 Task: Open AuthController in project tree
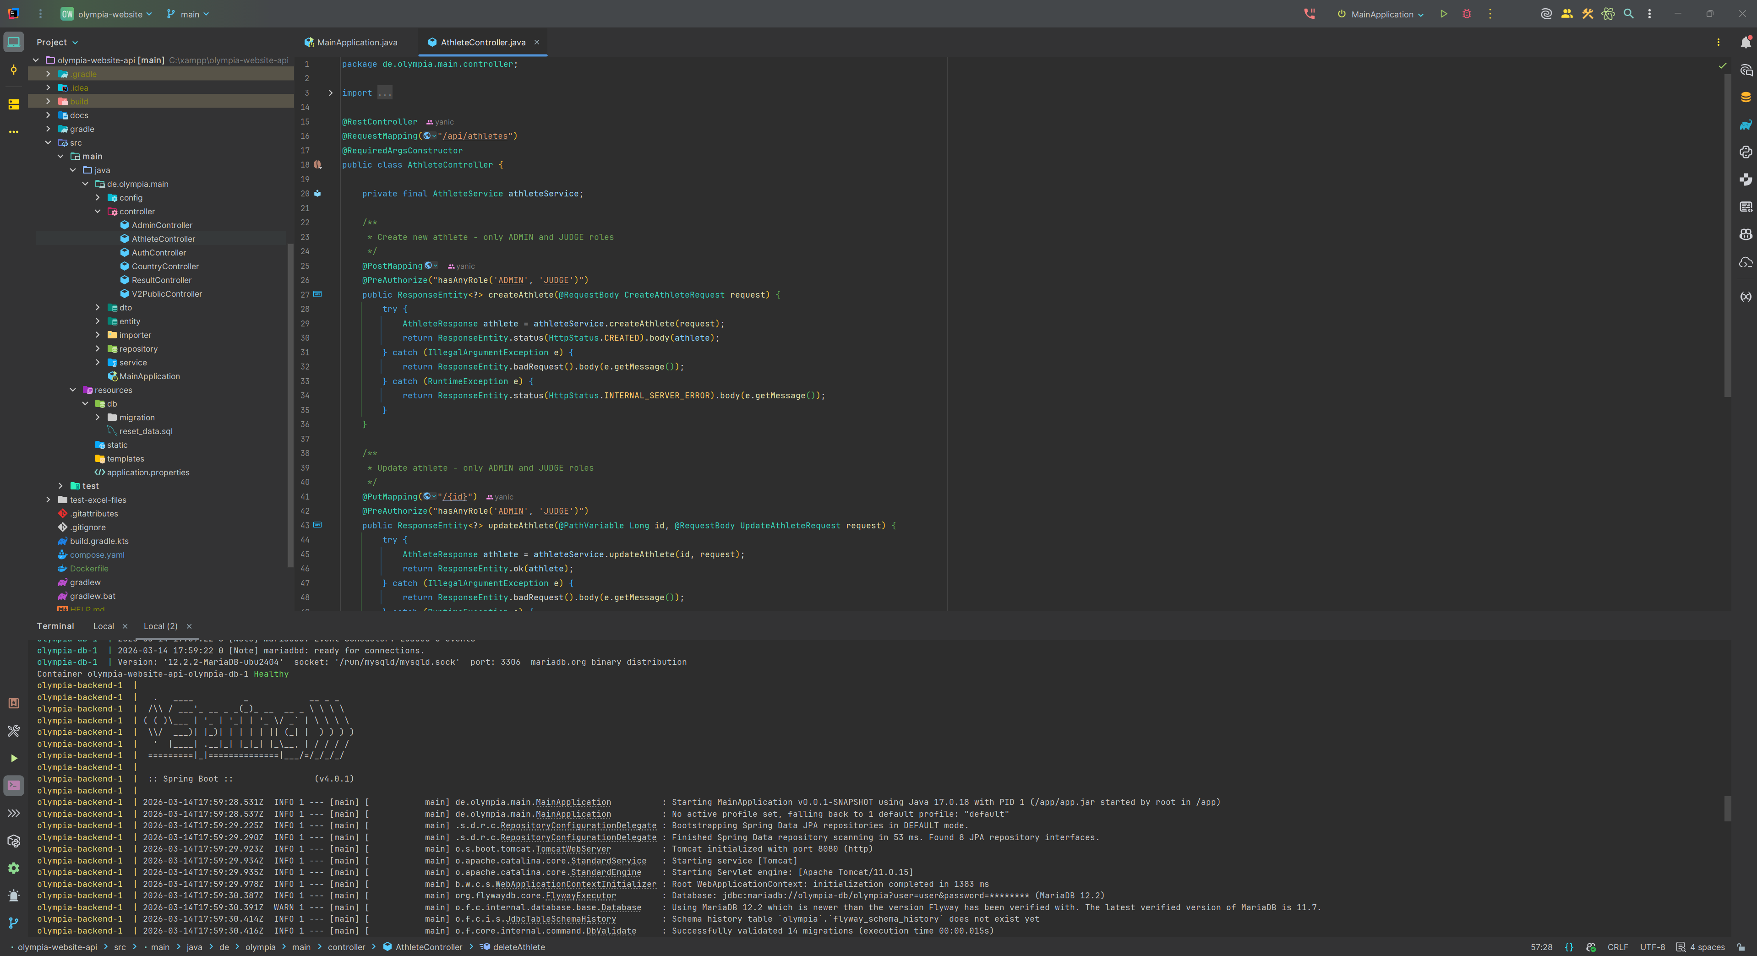(x=158, y=252)
